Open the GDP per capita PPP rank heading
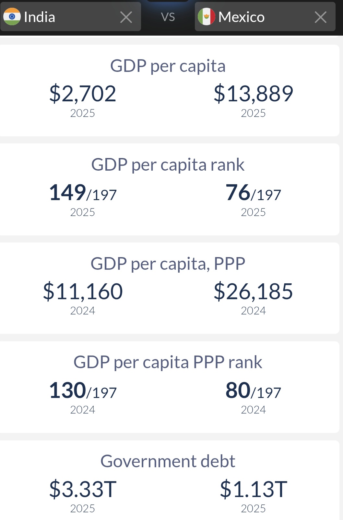Image resolution: width=343 pixels, height=520 pixels. tap(168, 363)
